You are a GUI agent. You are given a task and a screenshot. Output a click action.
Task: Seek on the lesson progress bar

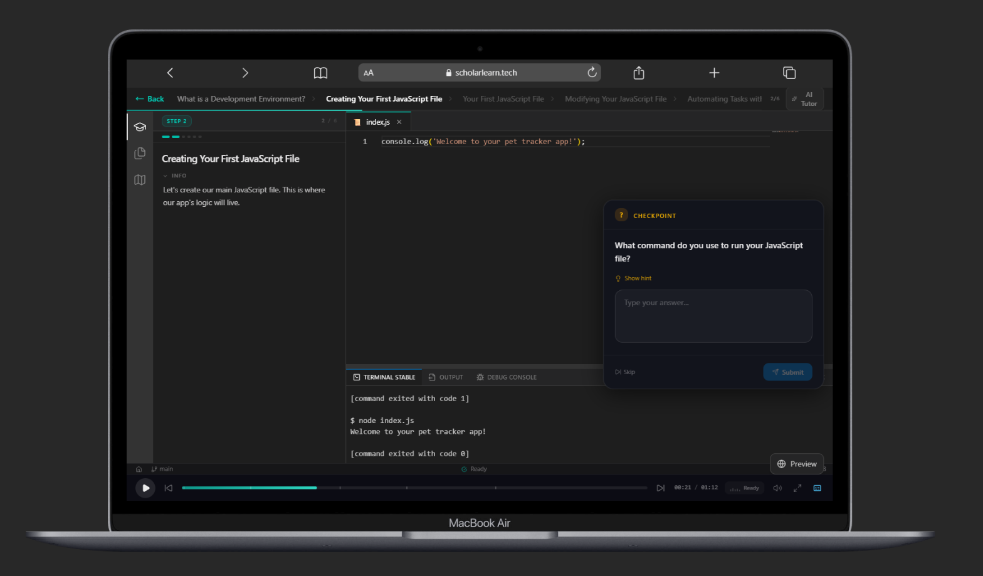point(414,488)
